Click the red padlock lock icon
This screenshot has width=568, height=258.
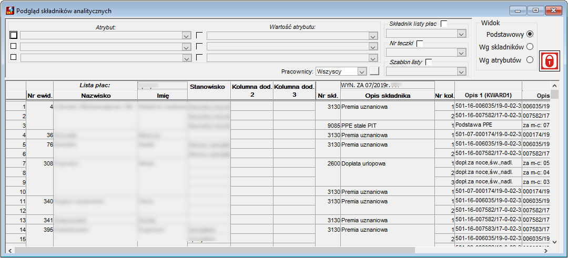[549, 61]
